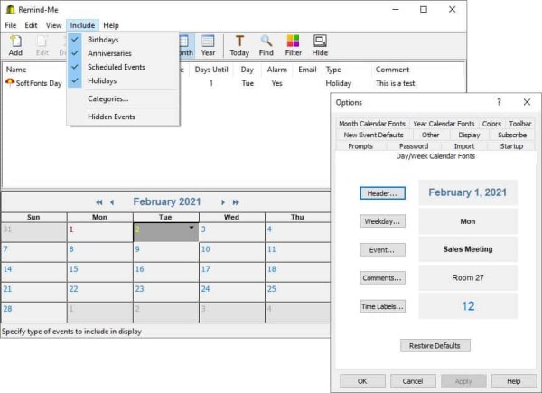The width and height of the screenshot is (542, 393).
Task: Click Restore Defaults button
Action: click(x=435, y=346)
